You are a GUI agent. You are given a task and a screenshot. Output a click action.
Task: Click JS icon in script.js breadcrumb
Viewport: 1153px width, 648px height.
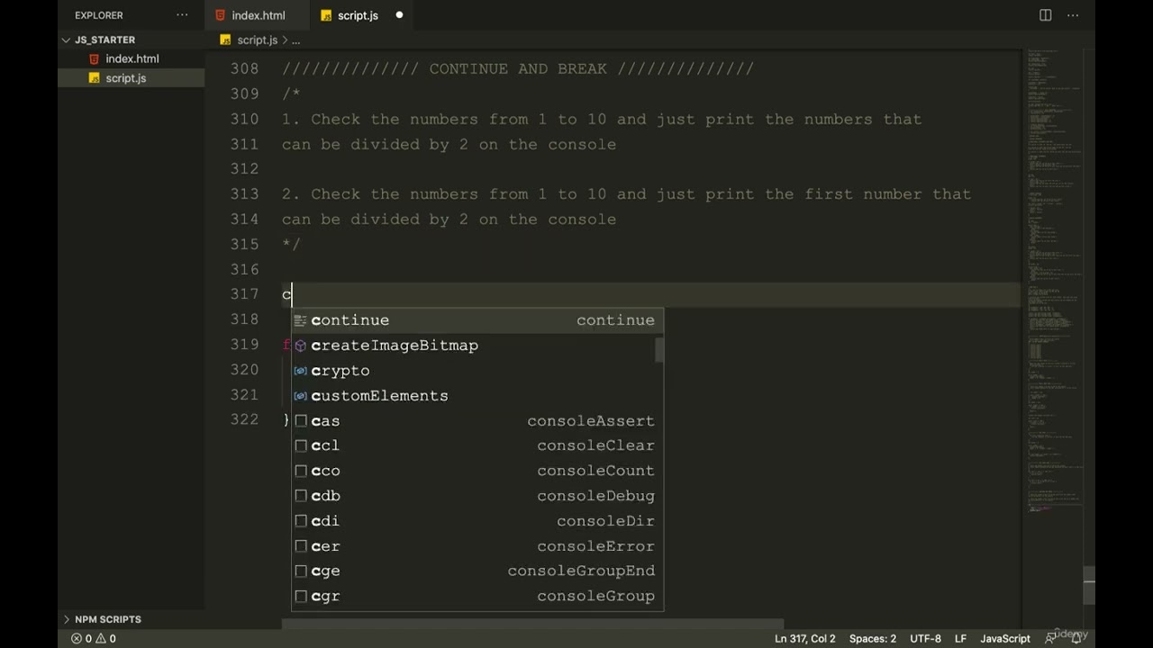coord(227,40)
